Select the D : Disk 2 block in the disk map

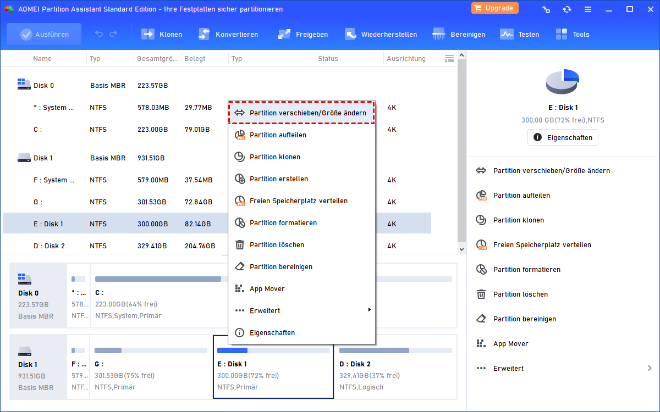395,367
